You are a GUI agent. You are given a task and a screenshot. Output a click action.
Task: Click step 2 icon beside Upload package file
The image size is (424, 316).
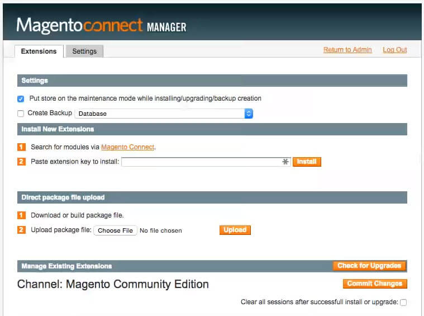[21, 230]
